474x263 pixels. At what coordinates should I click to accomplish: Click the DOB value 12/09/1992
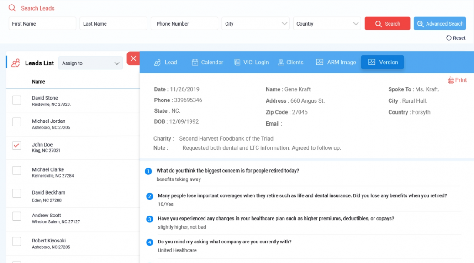[184, 121]
